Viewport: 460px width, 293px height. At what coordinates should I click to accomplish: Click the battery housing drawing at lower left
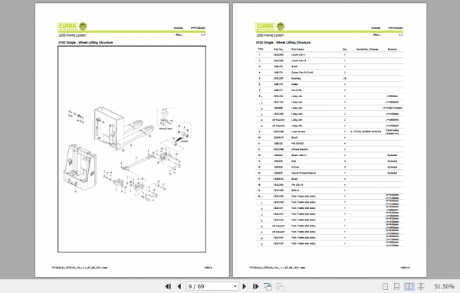tap(80, 168)
